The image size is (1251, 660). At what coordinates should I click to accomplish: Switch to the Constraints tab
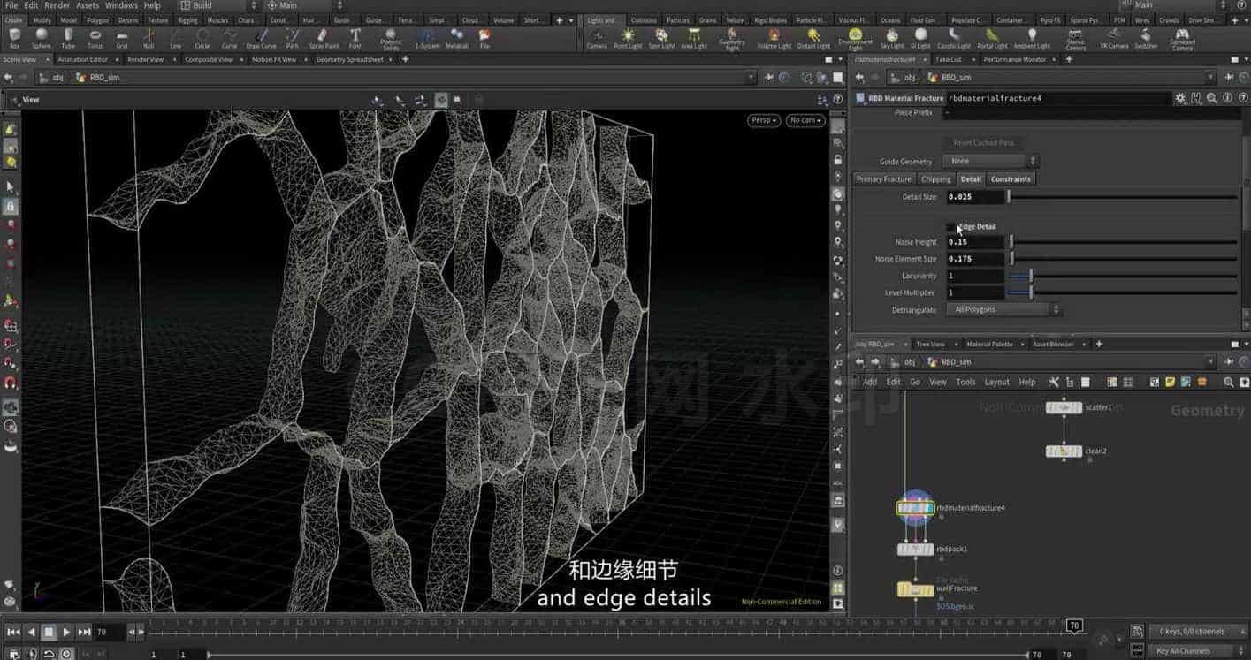1011,179
